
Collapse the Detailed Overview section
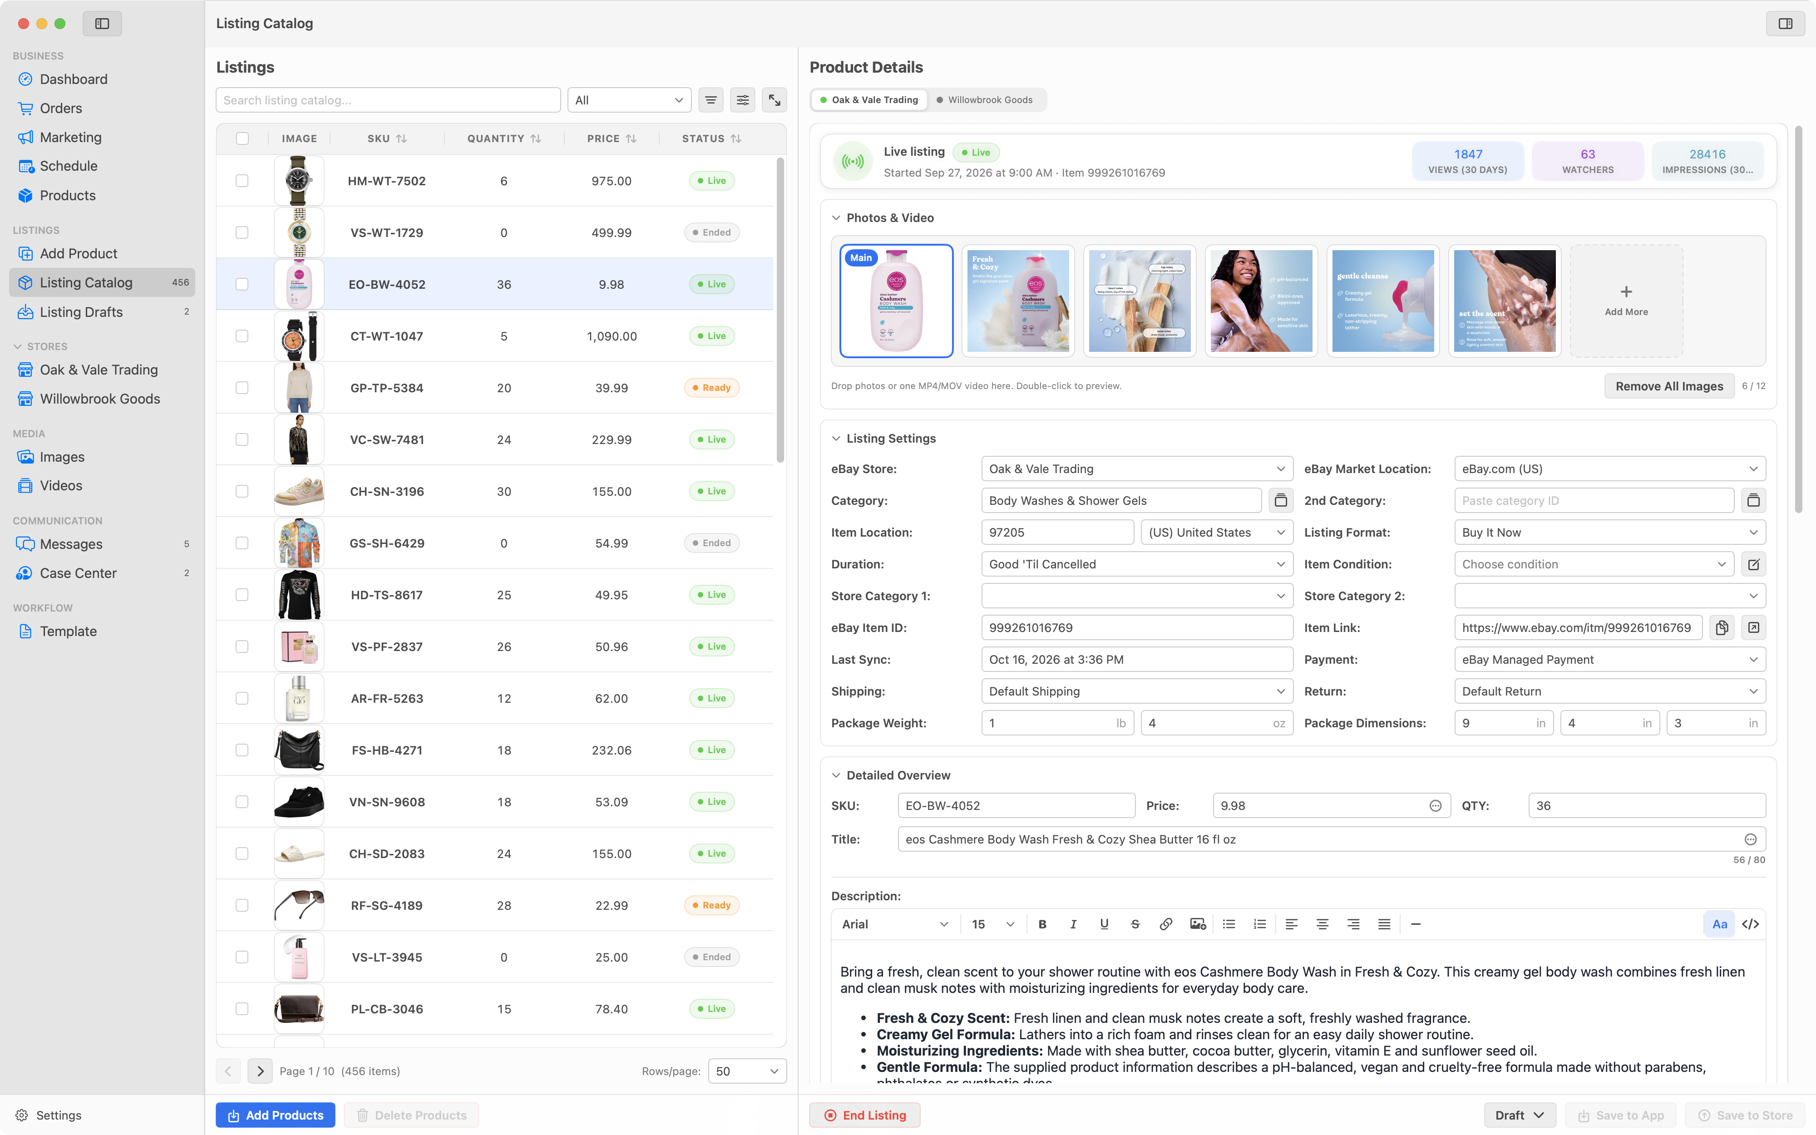coord(836,775)
